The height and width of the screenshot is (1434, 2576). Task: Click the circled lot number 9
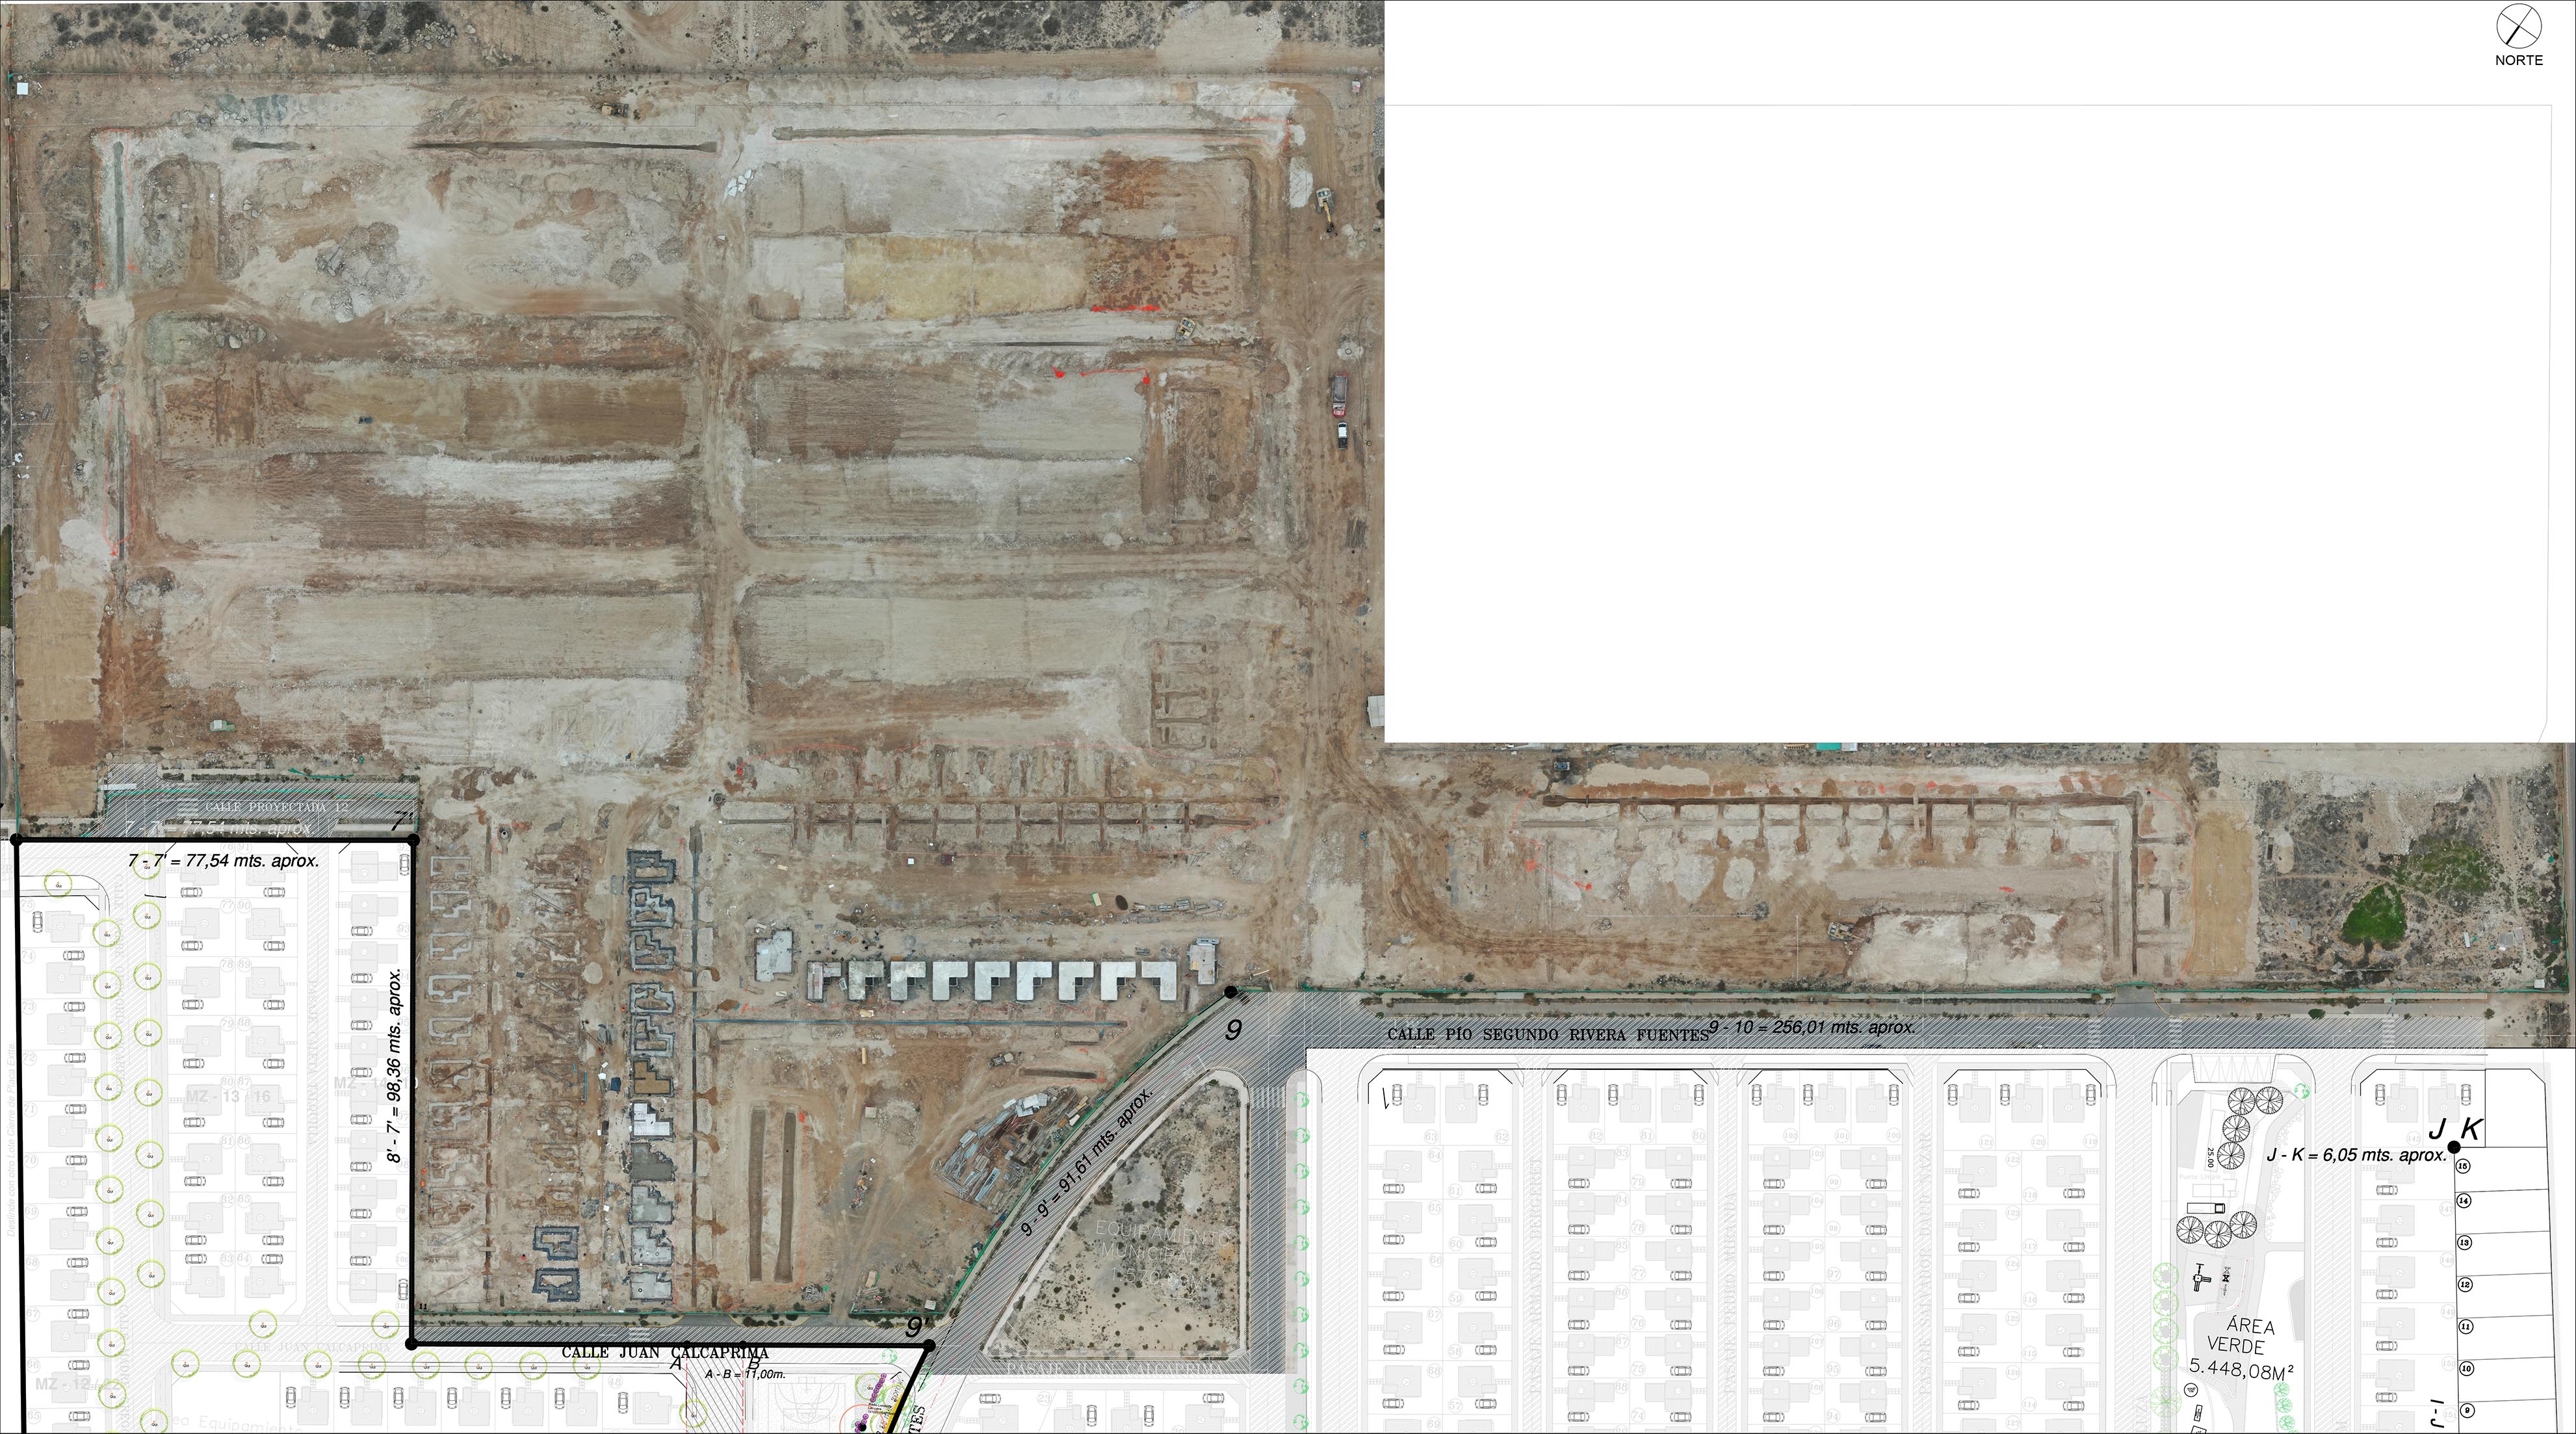coord(2467,1410)
